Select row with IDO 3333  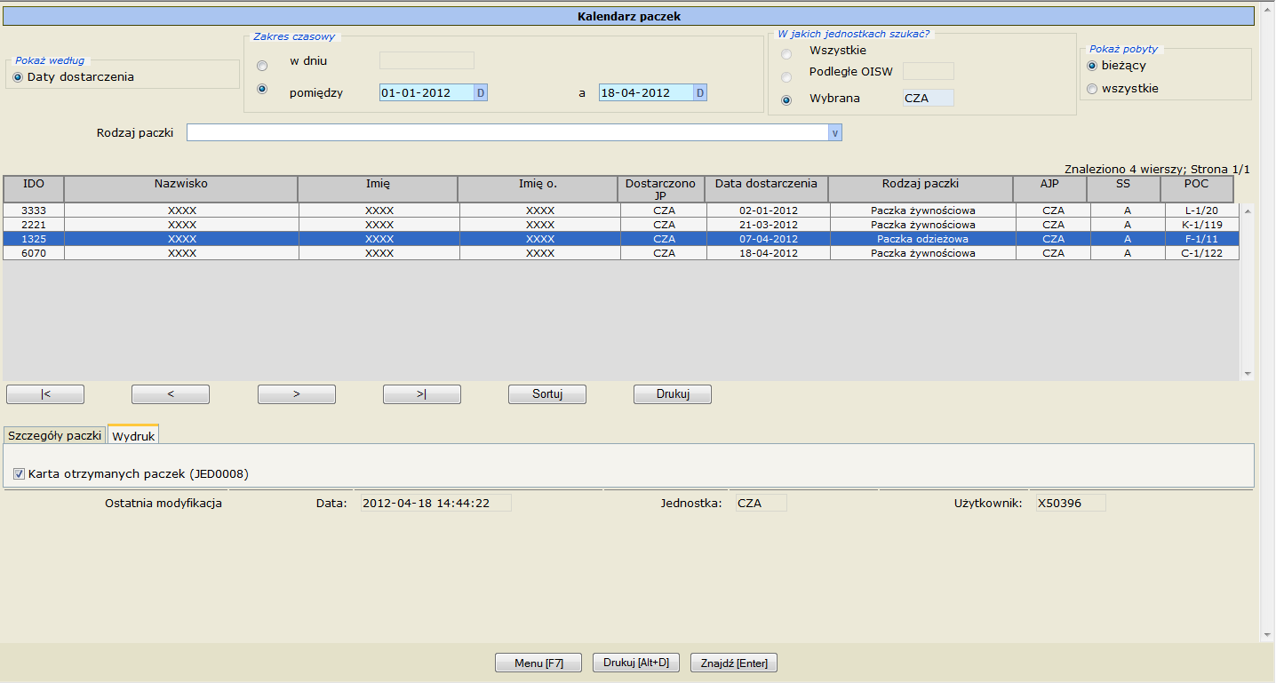click(621, 210)
